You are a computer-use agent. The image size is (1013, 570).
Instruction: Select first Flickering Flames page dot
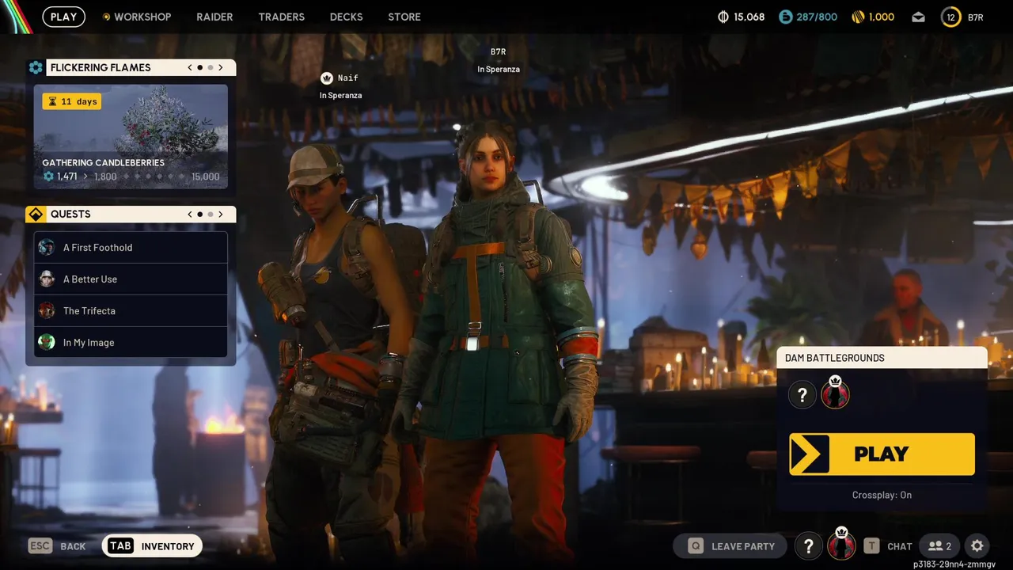pyautogui.click(x=199, y=67)
